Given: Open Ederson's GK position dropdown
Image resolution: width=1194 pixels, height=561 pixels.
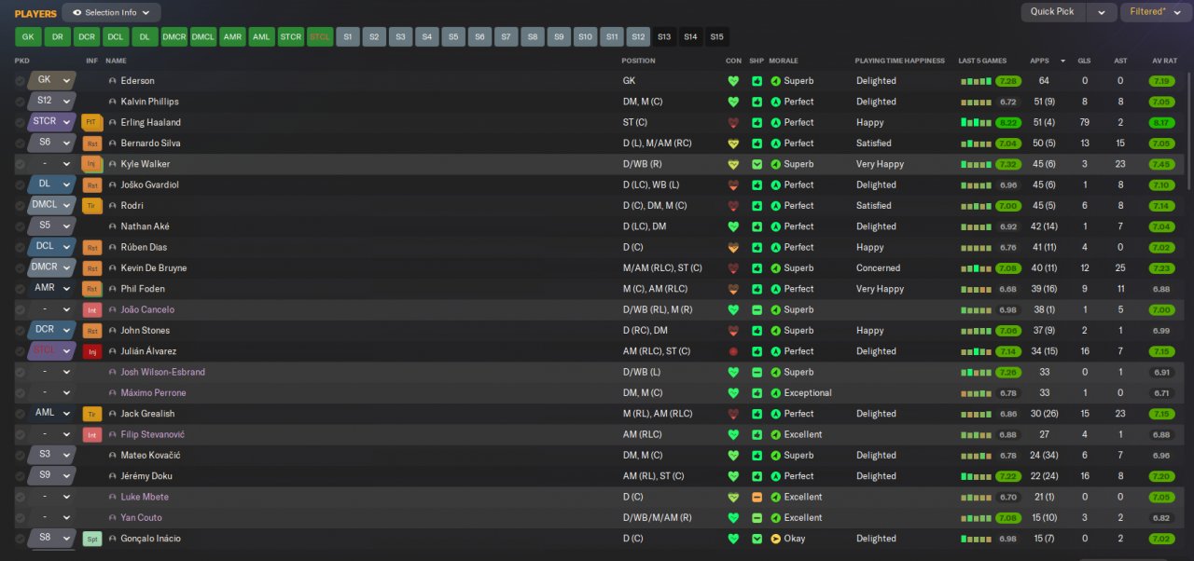Looking at the screenshot, I should [x=66, y=81].
